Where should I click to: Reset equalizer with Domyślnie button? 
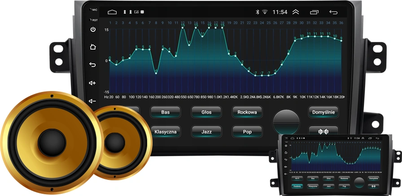(x=323, y=112)
